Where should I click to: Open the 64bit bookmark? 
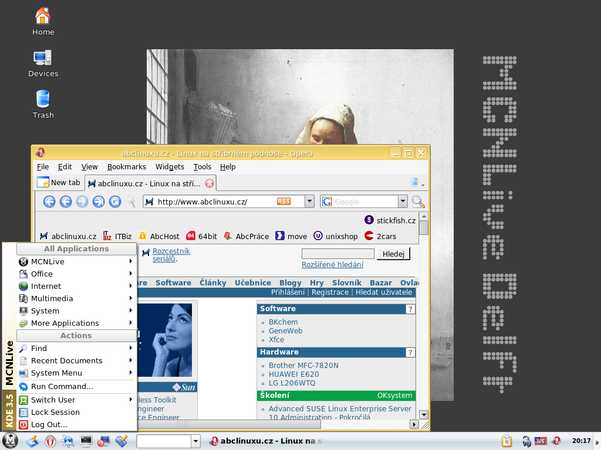click(202, 236)
